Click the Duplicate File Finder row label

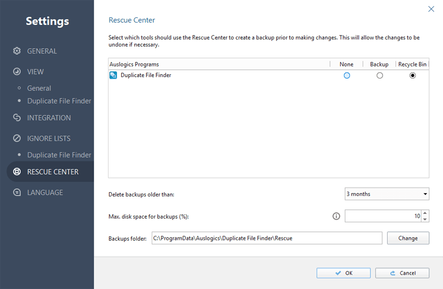146,75
